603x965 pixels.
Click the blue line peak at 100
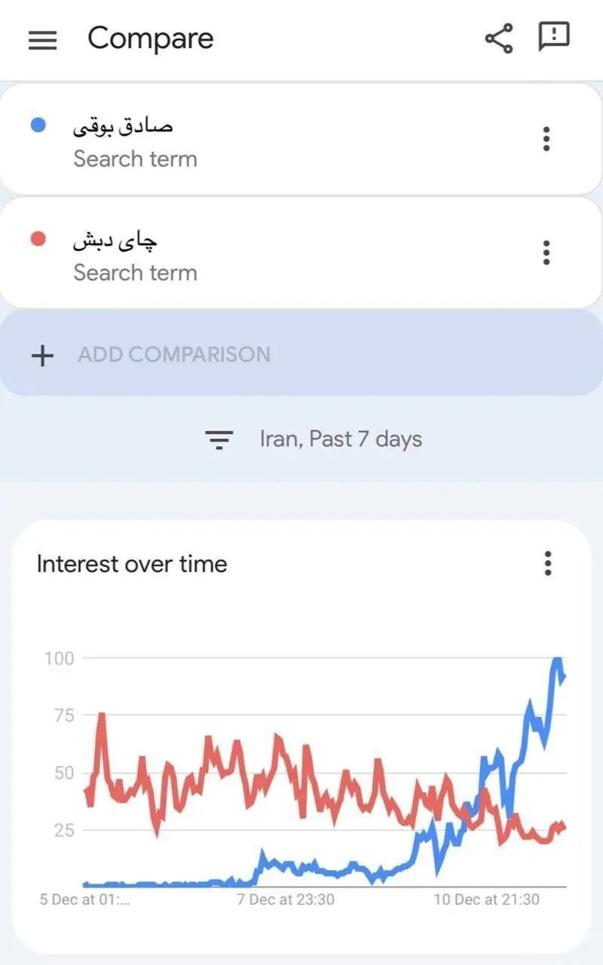coord(557,661)
